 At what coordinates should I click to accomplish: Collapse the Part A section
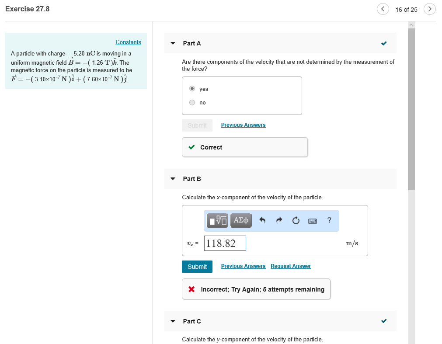click(x=172, y=43)
